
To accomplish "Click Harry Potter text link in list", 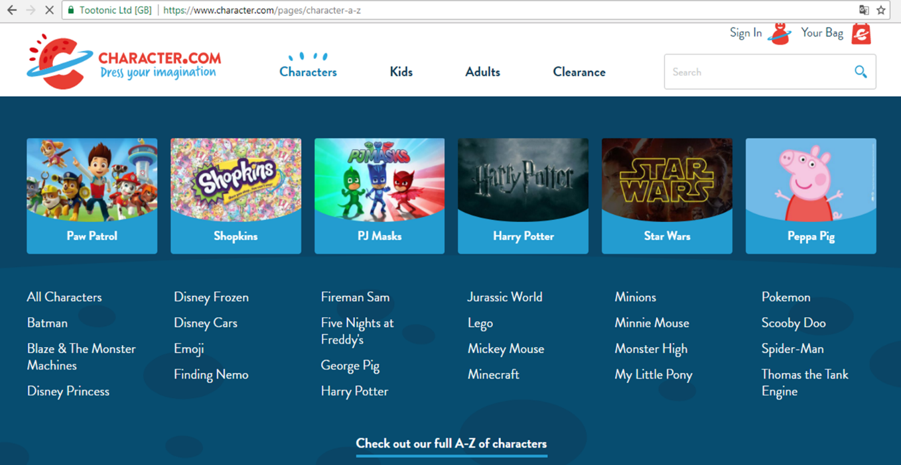I will (354, 391).
